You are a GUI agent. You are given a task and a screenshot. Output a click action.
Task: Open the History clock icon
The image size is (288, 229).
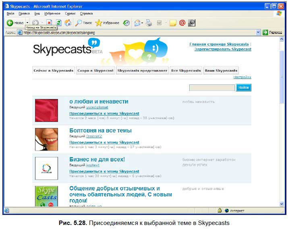pos(126,23)
